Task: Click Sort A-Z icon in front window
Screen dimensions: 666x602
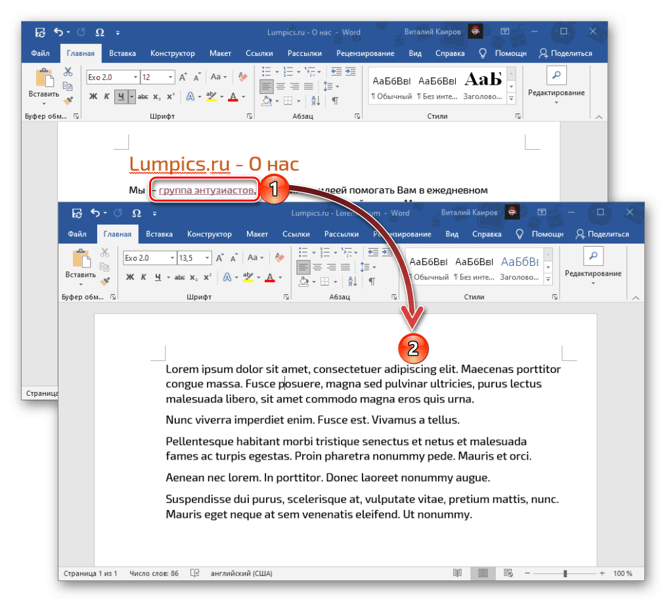Action: pos(352,282)
